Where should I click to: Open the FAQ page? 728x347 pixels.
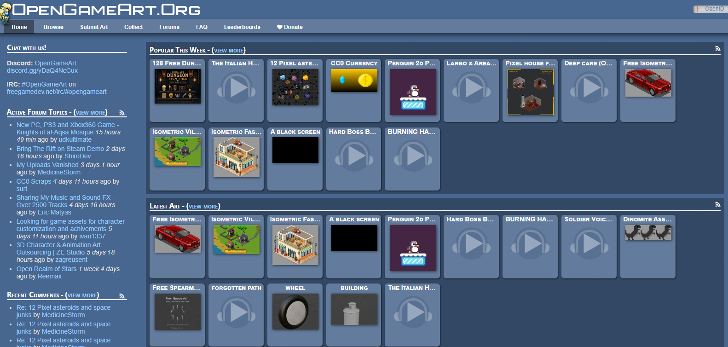202,27
